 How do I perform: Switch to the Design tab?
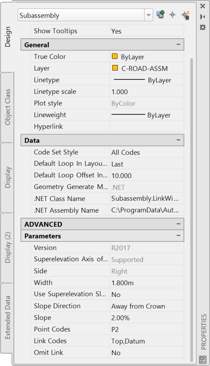click(x=8, y=37)
